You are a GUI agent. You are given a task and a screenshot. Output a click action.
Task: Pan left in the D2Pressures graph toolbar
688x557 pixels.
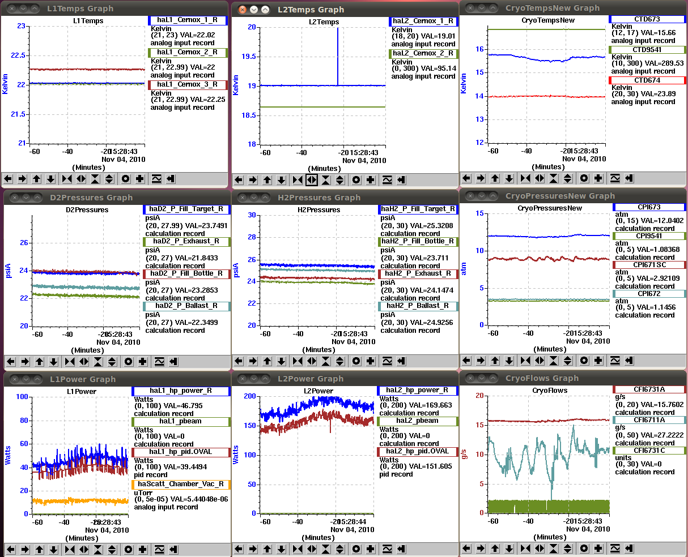(x=11, y=361)
